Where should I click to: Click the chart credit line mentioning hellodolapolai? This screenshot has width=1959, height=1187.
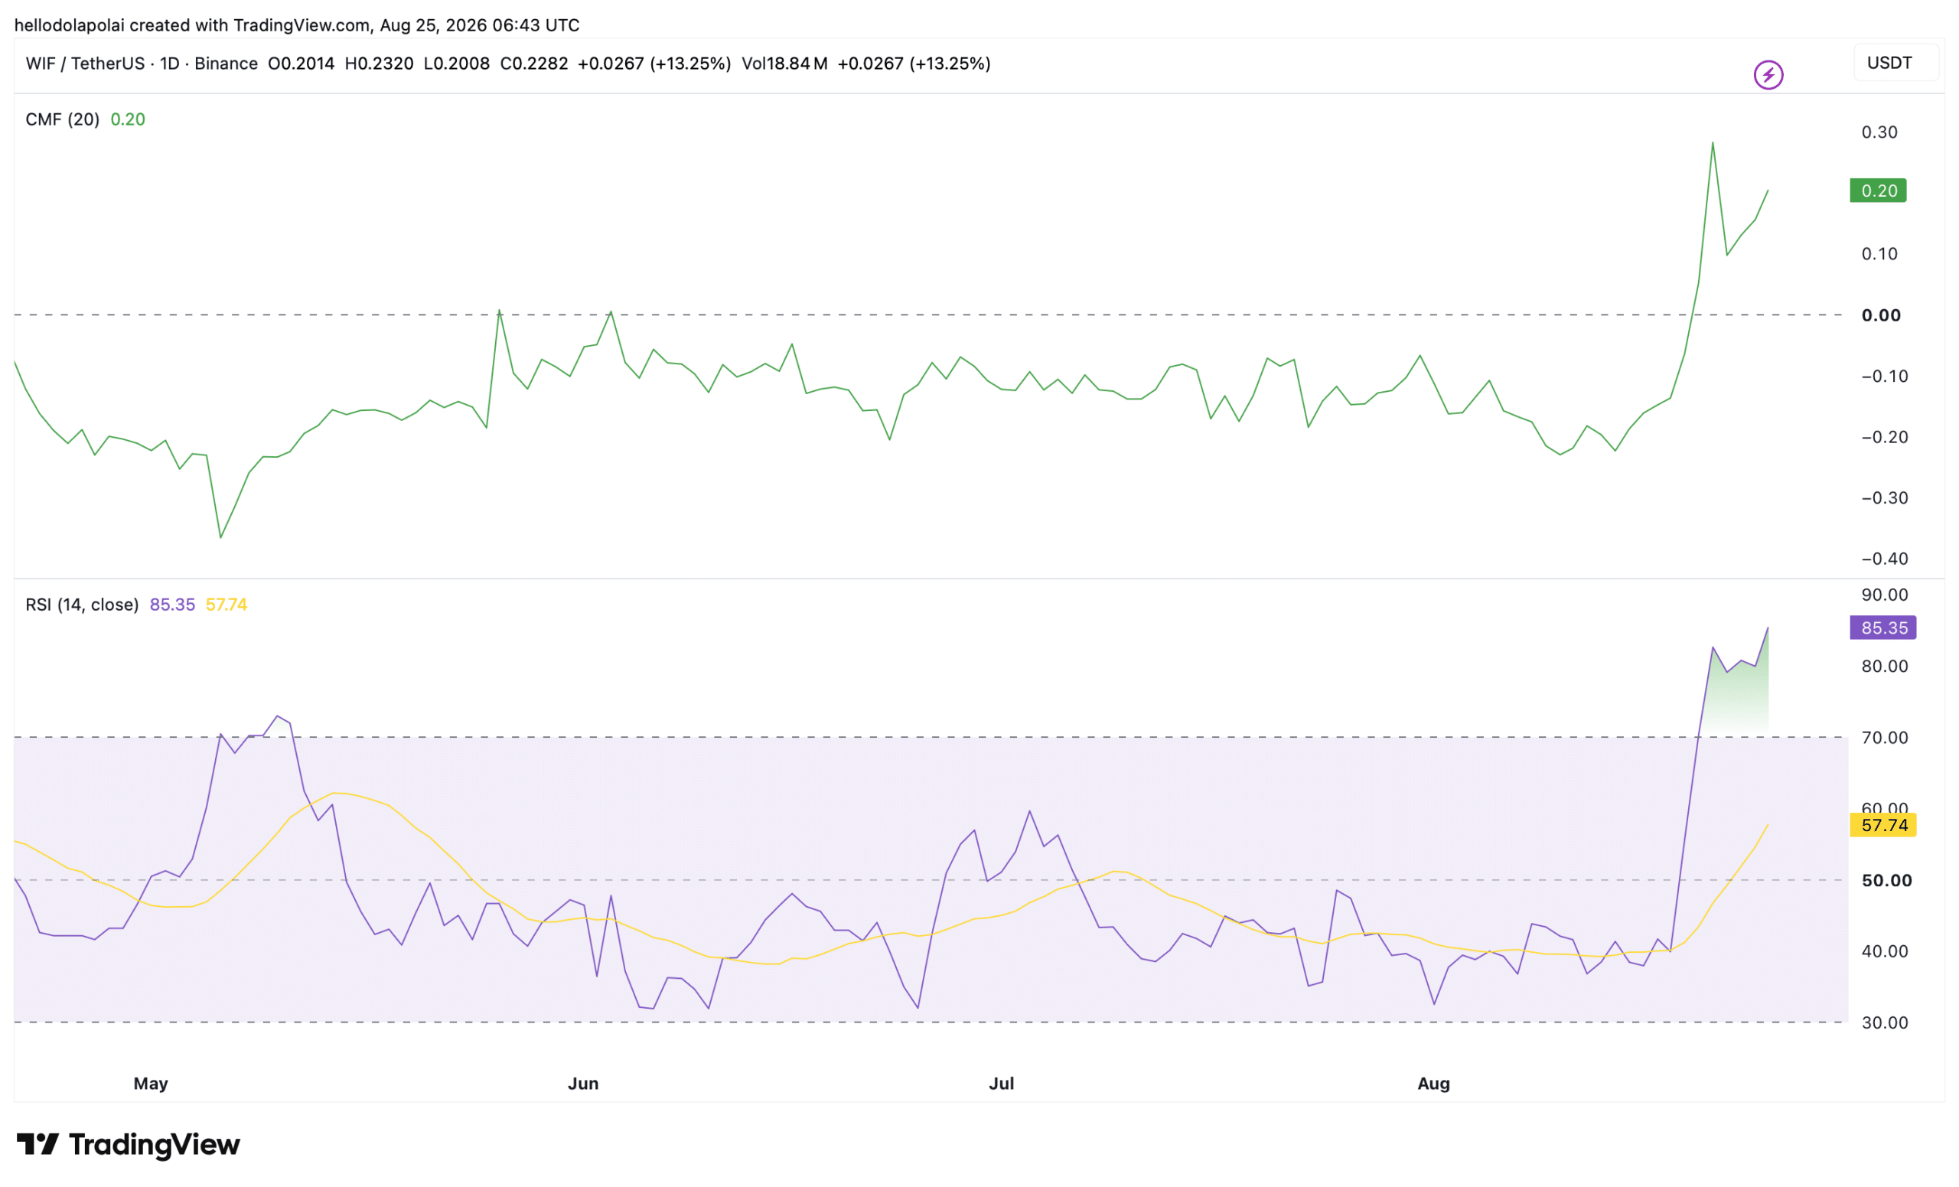(x=297, y=24)
